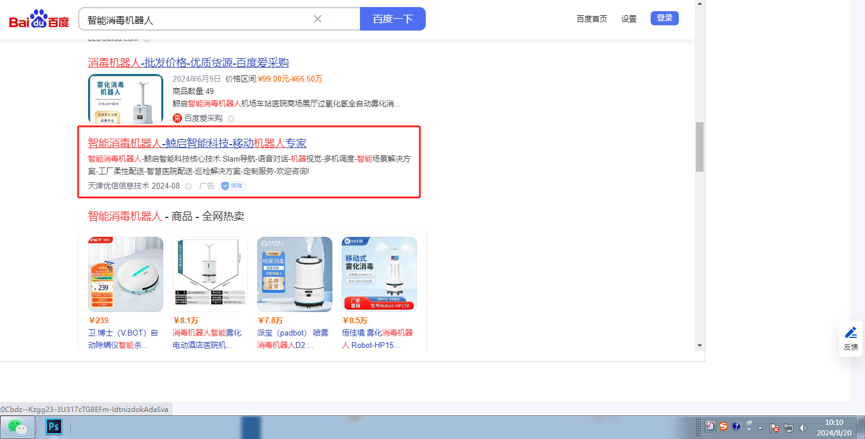Click the page scrollbar up arrow
This screenshot has width=865, height=439.
click(699, 5)
